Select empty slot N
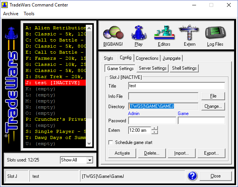 (55, 107)
